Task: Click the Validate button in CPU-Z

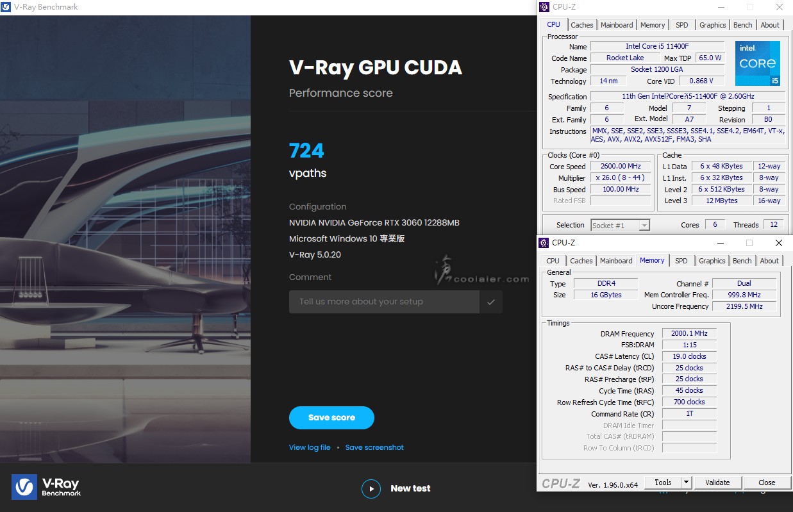Action: (x=717, y=483)
